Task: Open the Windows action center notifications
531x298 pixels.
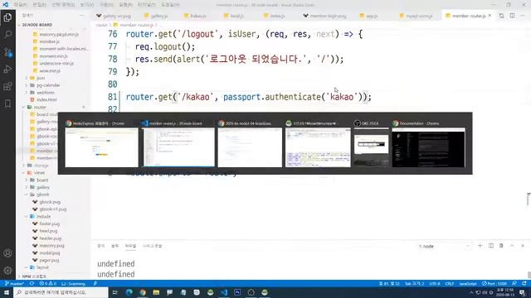Action: pos(523,292)
